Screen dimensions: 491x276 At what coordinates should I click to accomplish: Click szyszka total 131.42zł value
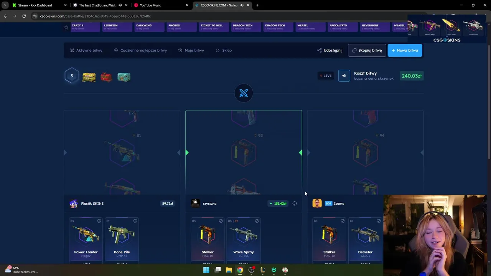pos(278,204)
